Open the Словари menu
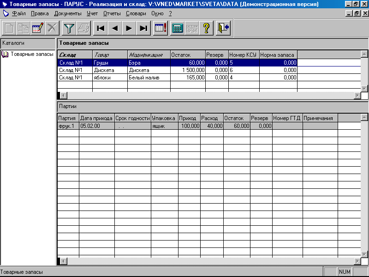Image resolution: width=369 pixels, height=277 pixels. (x=136, y=13)
